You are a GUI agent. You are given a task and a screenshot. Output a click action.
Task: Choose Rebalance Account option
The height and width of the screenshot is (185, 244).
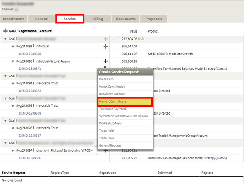pos(125,94)
